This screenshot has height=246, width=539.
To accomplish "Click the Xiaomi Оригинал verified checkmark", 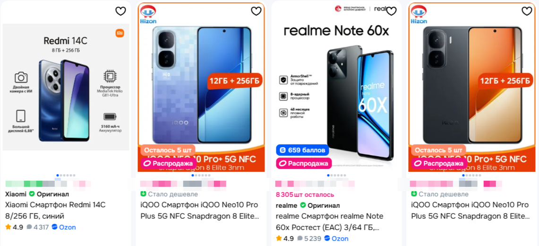I will pyautogui.click(x=32, y=194).
